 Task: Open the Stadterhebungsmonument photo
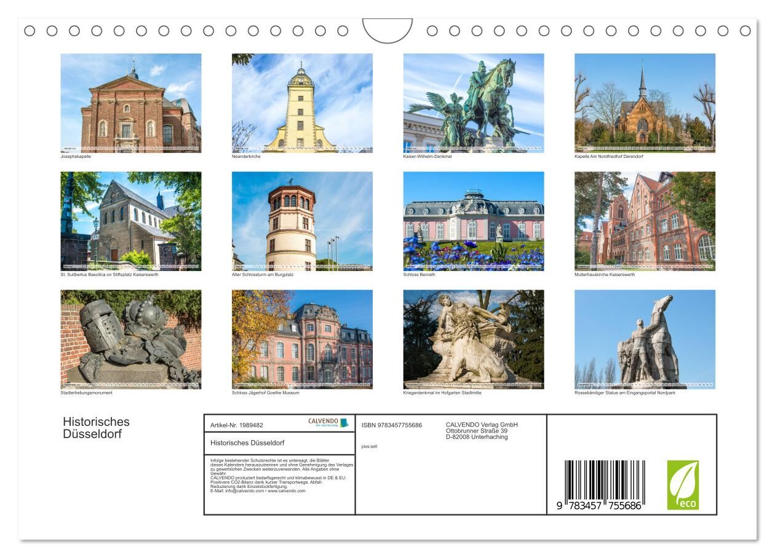131,339
